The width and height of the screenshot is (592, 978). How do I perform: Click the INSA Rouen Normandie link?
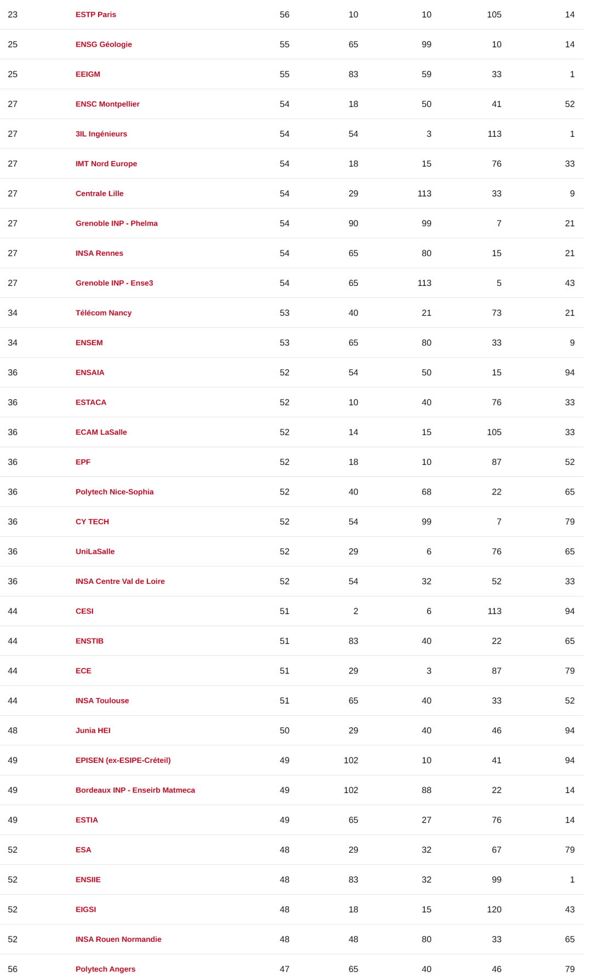click(x=118, y=940)
